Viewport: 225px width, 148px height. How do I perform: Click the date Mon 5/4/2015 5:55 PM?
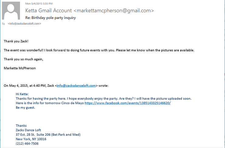[x=39, y=4]
